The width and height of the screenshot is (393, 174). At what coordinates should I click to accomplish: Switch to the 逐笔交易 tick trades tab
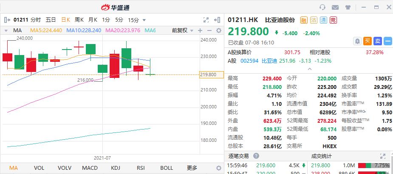click(x=239, y=156)
